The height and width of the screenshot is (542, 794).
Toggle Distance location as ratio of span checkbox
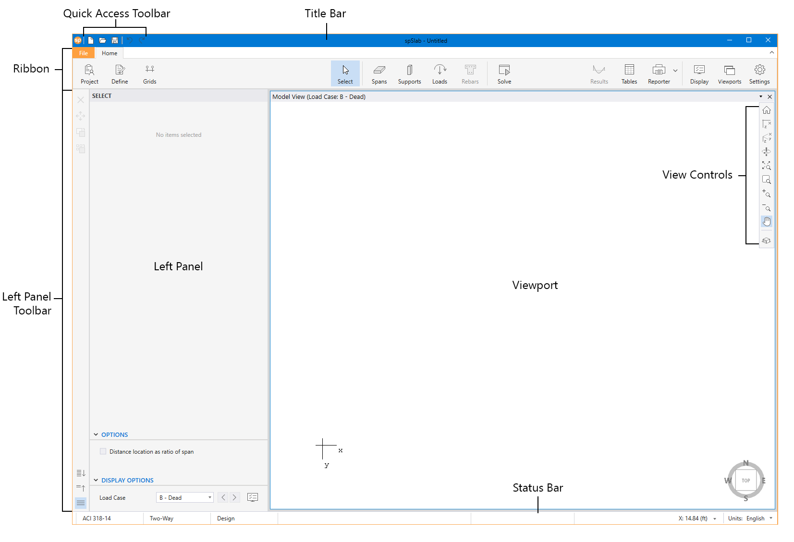(103, 451)
